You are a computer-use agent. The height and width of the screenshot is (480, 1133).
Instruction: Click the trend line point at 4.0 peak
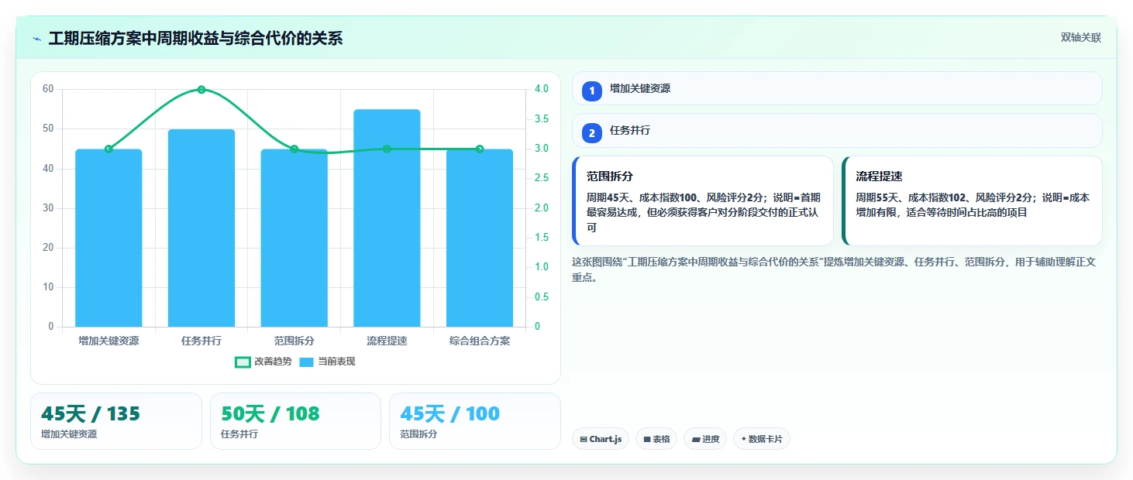point(201,90)
